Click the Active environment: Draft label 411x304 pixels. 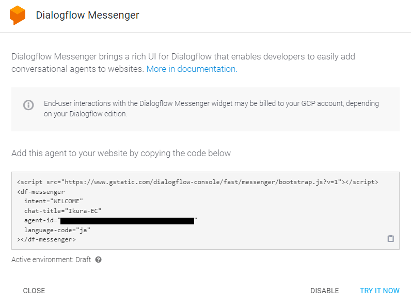click(x=51, y=260)
